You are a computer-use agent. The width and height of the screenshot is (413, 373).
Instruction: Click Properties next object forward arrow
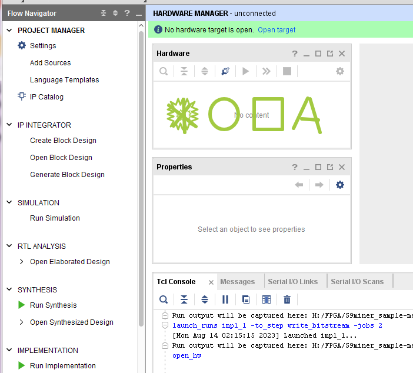point(319,185)
